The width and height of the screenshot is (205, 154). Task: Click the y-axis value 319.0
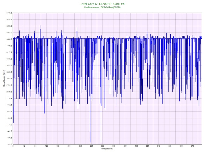[x=9, y=145]
